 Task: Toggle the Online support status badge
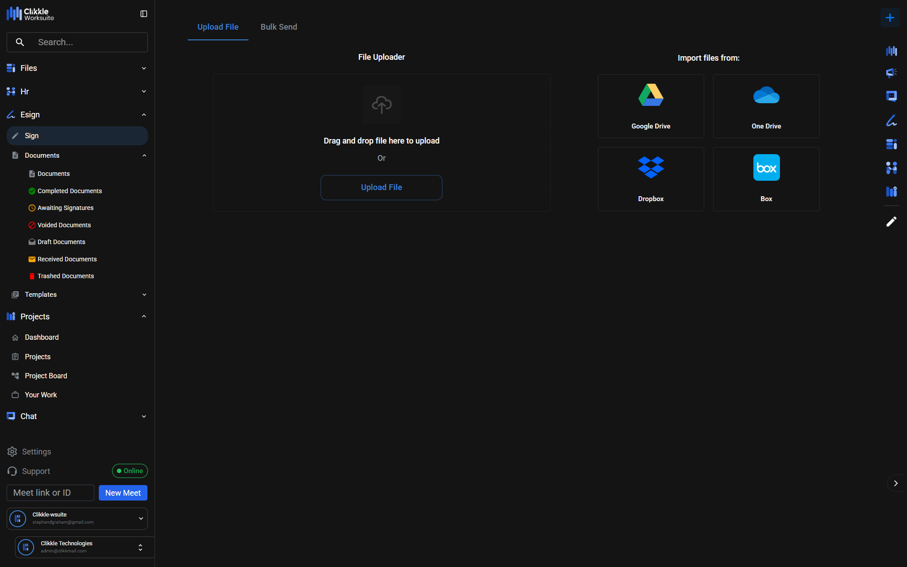[x=130, y=471]
